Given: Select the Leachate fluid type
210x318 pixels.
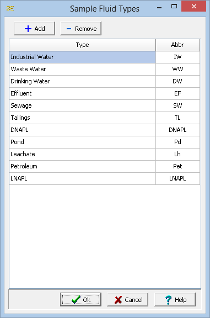Looking at the screenshot, I should tap(82, 154).
